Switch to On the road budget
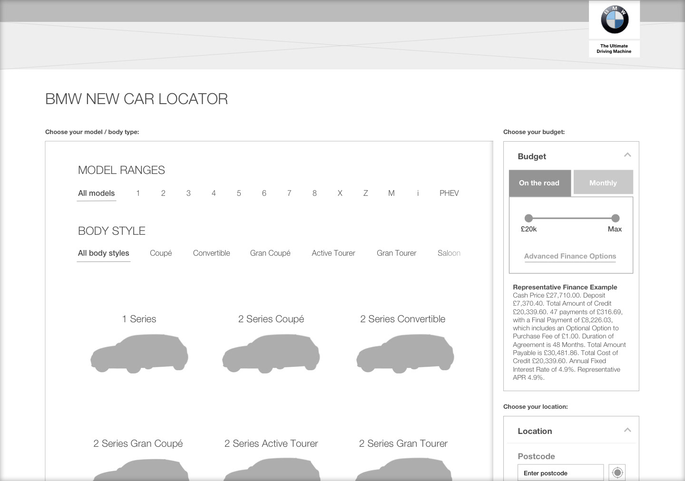Viewport: 685px width, 481px height. 540,183
